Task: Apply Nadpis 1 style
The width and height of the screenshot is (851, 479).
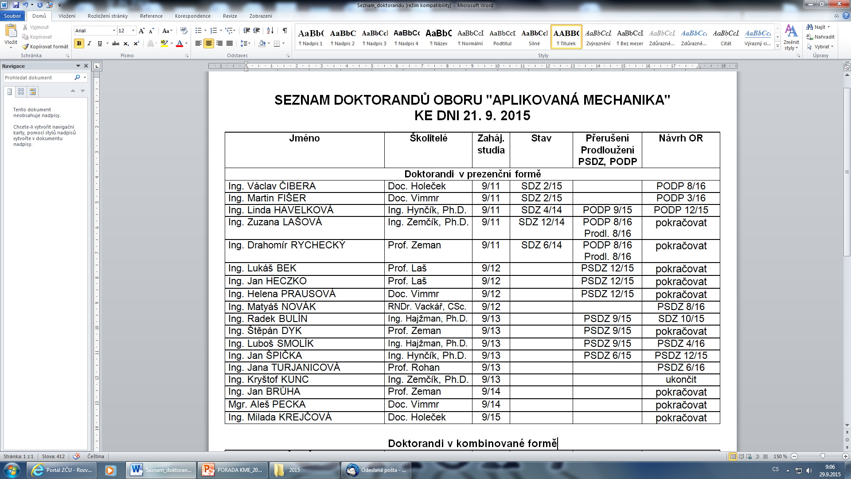Action: point(311,37)
